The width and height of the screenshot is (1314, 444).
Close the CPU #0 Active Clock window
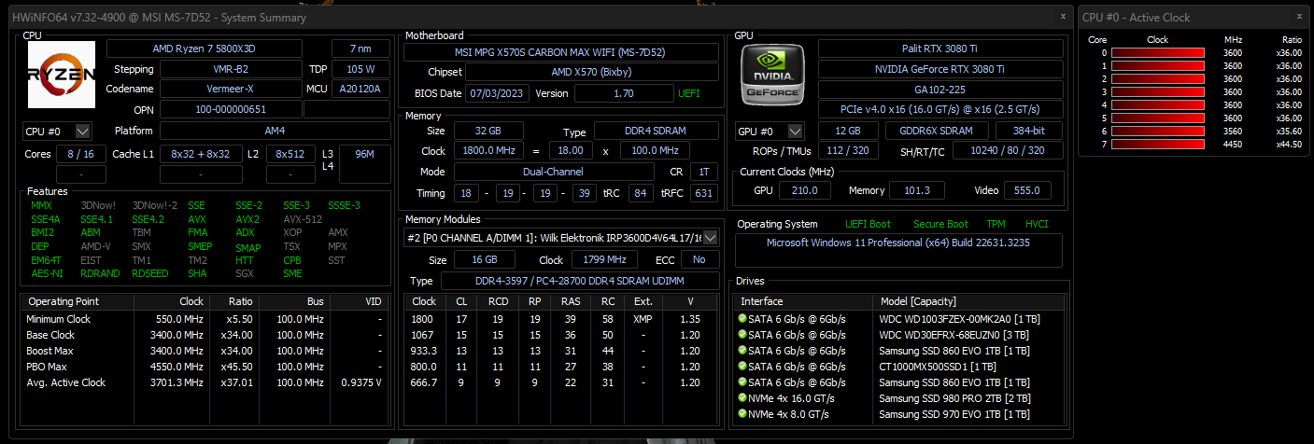[x=1297, y=16]
